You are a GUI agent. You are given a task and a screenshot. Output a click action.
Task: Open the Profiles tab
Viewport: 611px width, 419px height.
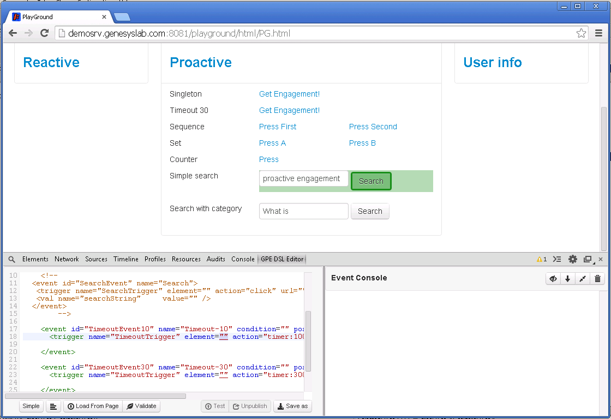155,259
